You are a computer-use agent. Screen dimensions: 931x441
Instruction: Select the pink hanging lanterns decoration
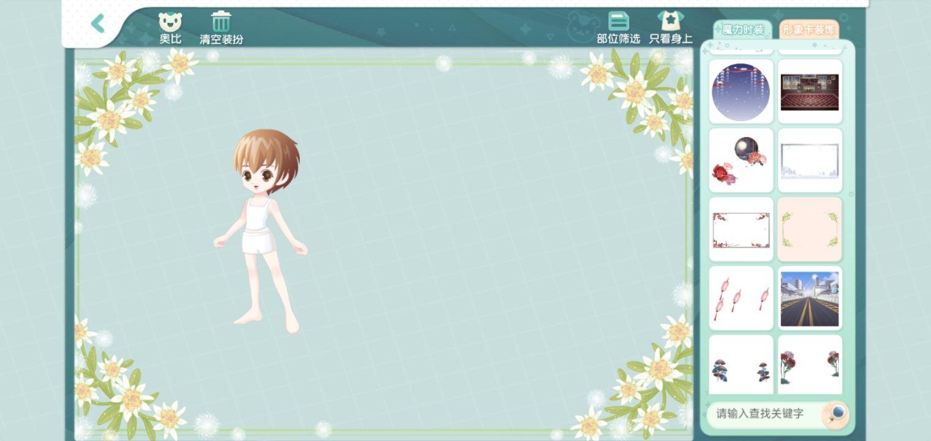click(x=741, y=298)
